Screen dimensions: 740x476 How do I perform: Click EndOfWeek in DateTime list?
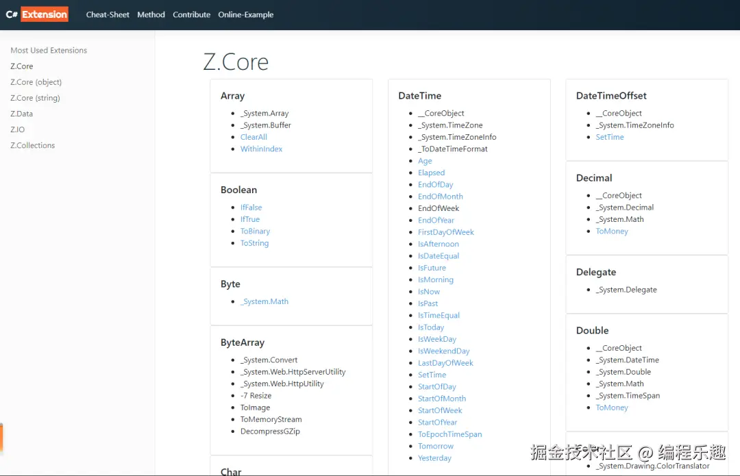[x=439, y=208]
